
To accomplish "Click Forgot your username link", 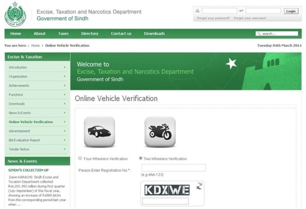I will click(250, 18).
